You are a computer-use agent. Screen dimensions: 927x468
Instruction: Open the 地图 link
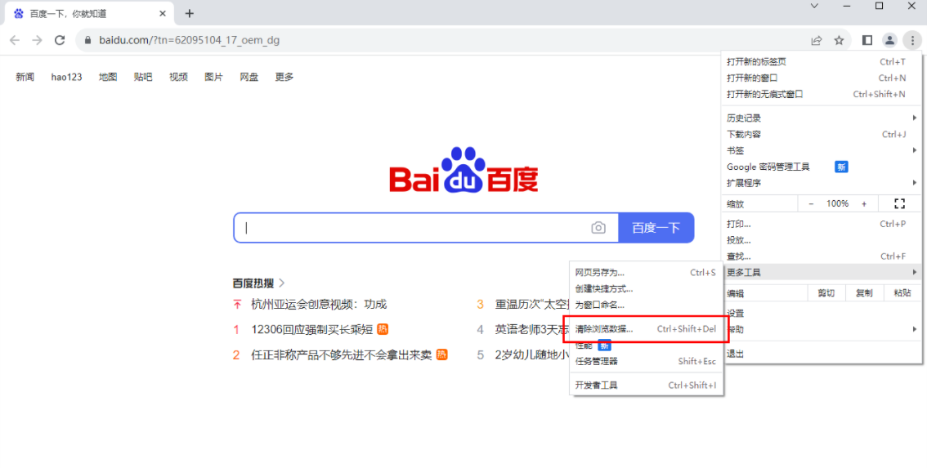click(108, 77)
